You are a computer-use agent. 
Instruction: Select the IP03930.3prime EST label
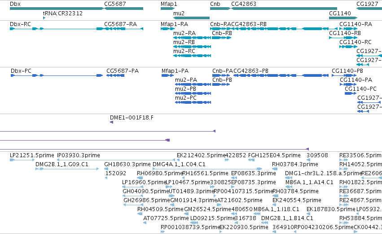tap(79, 155)
